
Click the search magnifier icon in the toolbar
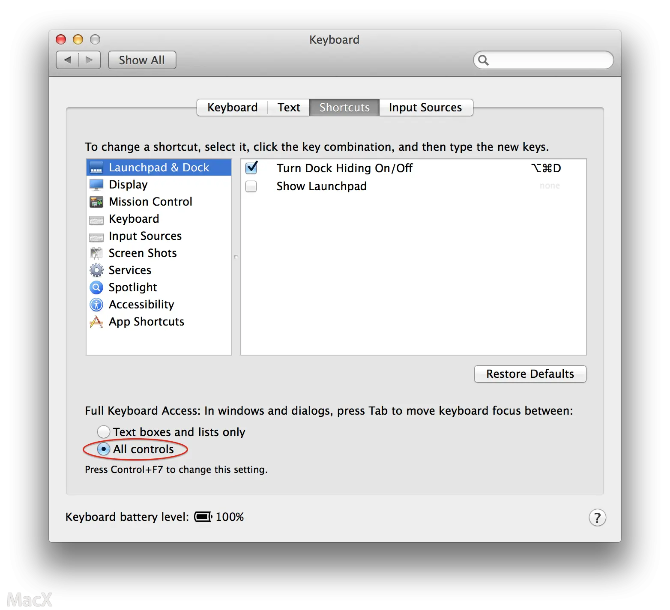(x=483, y=60)
